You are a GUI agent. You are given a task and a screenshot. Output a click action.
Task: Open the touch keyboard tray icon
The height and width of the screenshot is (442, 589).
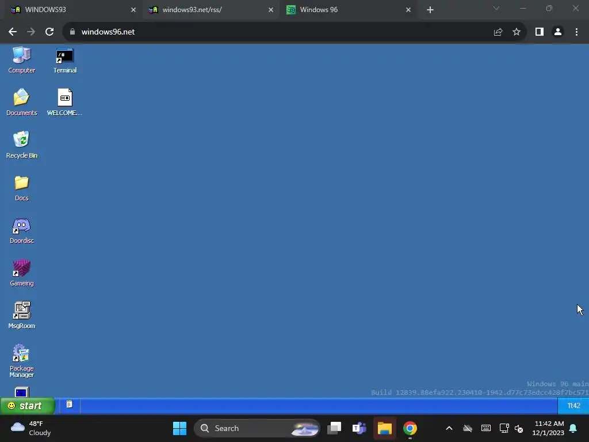click(x=485, y=428)
